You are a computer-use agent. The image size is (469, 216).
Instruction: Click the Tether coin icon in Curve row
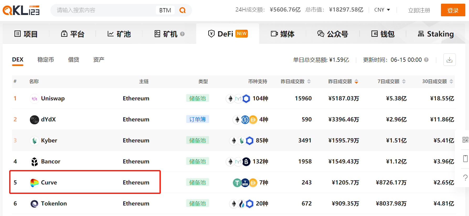coord(237,183)
